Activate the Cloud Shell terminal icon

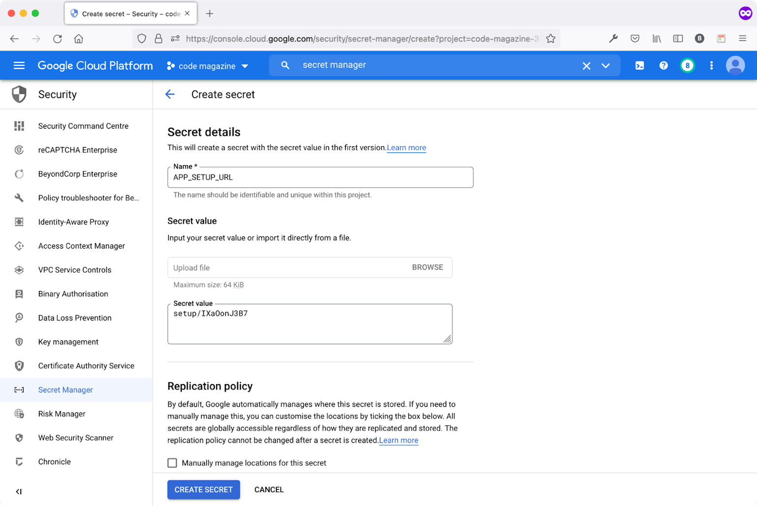(x=640, y=65)
